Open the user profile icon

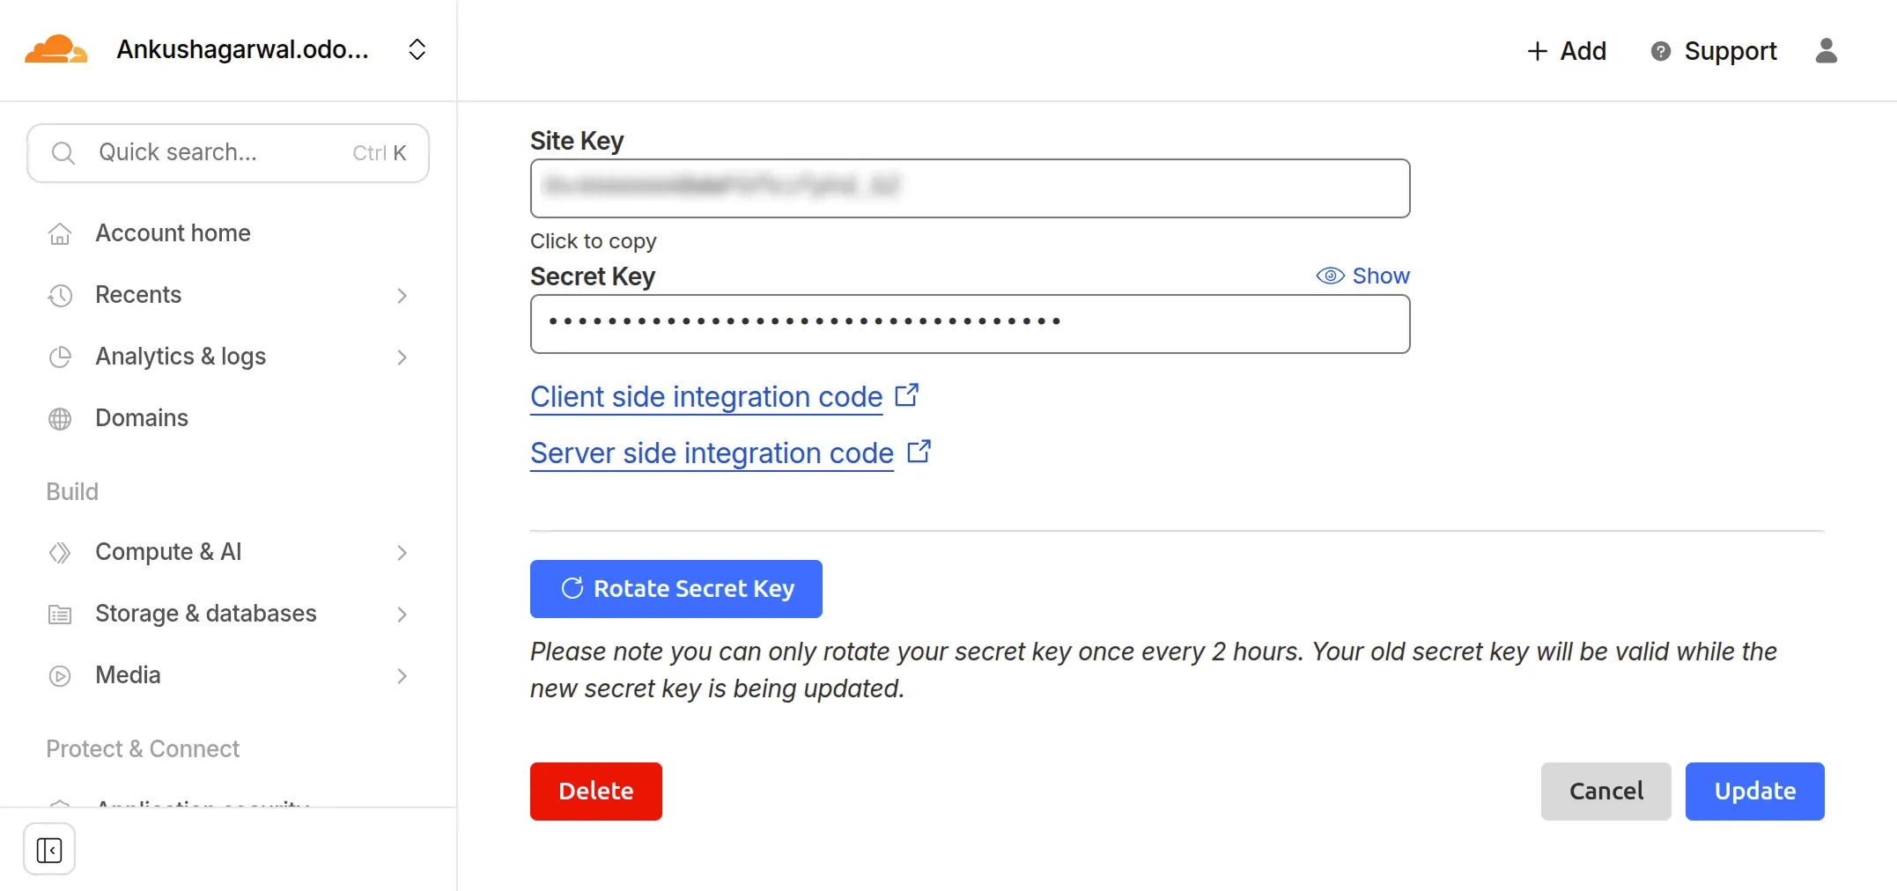[x=1827, y=51]
